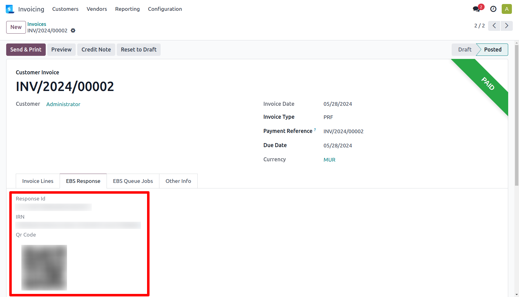This screenshot has width=519, height=297.
Task: Click the Currency label
Action: 275,159
